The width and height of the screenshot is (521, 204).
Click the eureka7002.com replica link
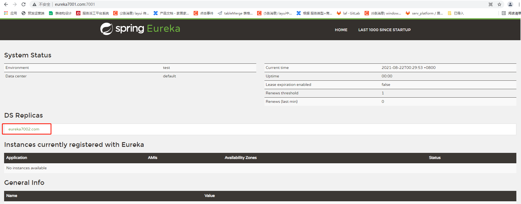[x=24, y=129]
